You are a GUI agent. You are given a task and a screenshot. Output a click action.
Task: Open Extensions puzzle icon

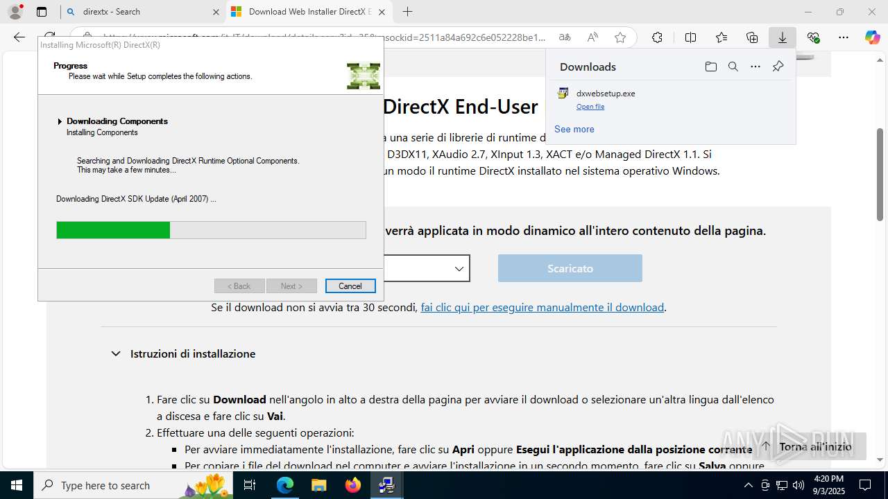657,37
